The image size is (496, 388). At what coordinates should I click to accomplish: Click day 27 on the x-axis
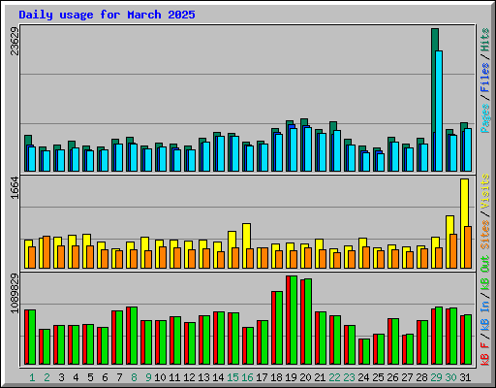click(407, 377)
